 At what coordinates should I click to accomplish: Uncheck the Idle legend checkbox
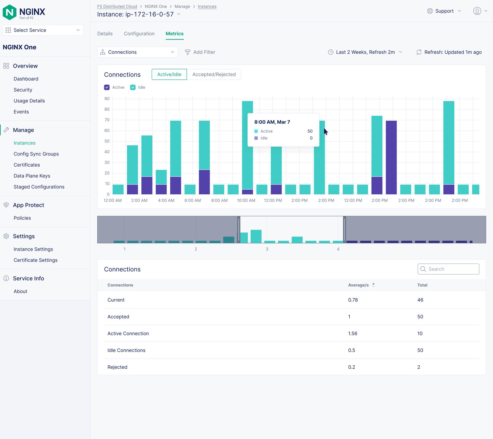(x=133, y=87)
